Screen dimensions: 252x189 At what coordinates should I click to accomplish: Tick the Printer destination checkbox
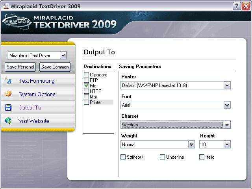[87, 102]
